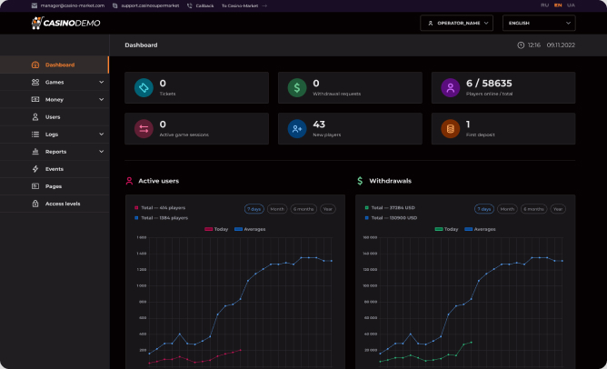Click the New players blue icon
This screenshot has height=369, width=607.
pyautogui.click(x=296, y=129)
